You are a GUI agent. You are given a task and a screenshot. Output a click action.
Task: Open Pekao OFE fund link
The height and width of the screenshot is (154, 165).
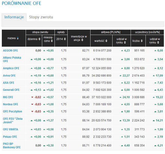tap(10, 137)
